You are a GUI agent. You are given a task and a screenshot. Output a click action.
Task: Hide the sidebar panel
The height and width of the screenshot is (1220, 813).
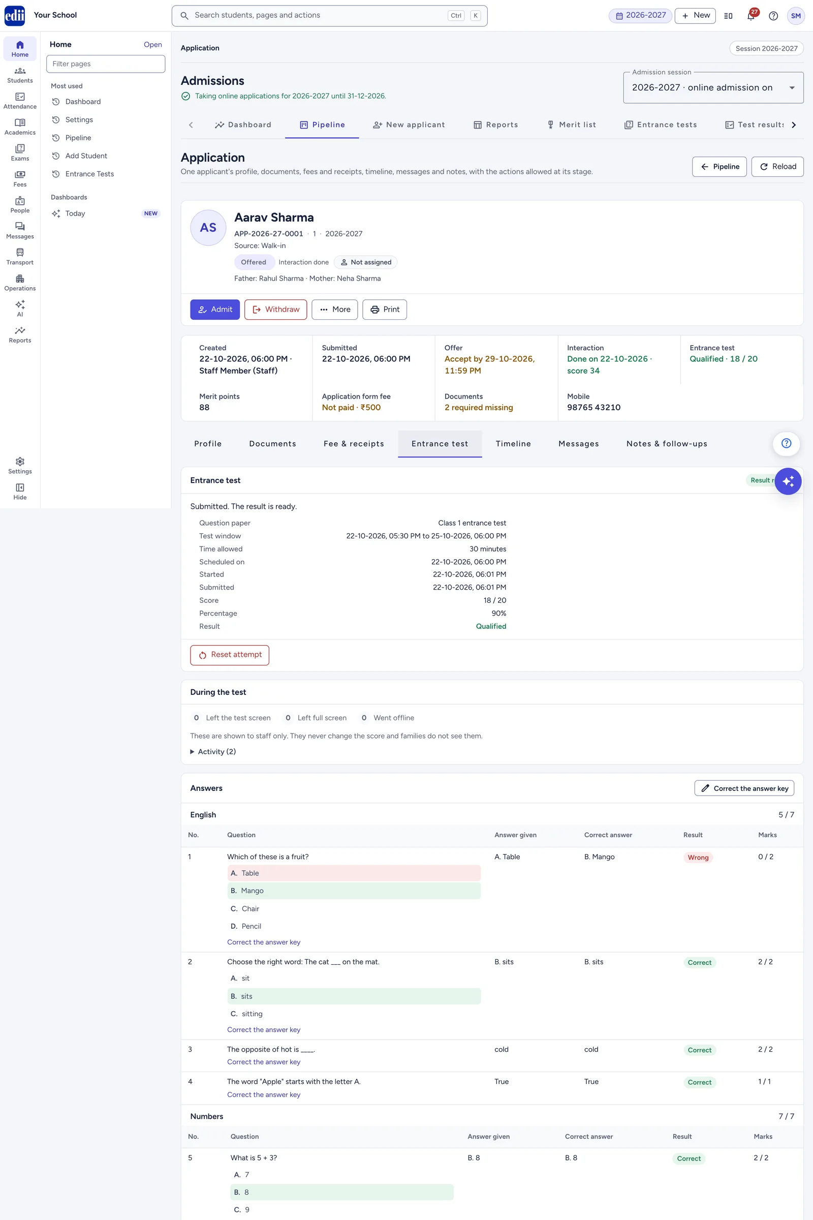point(20,491)
